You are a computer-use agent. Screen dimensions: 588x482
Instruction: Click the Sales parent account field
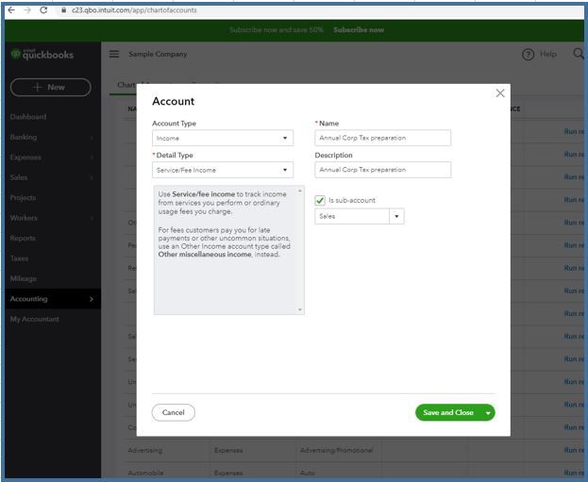tap(352, 216)
